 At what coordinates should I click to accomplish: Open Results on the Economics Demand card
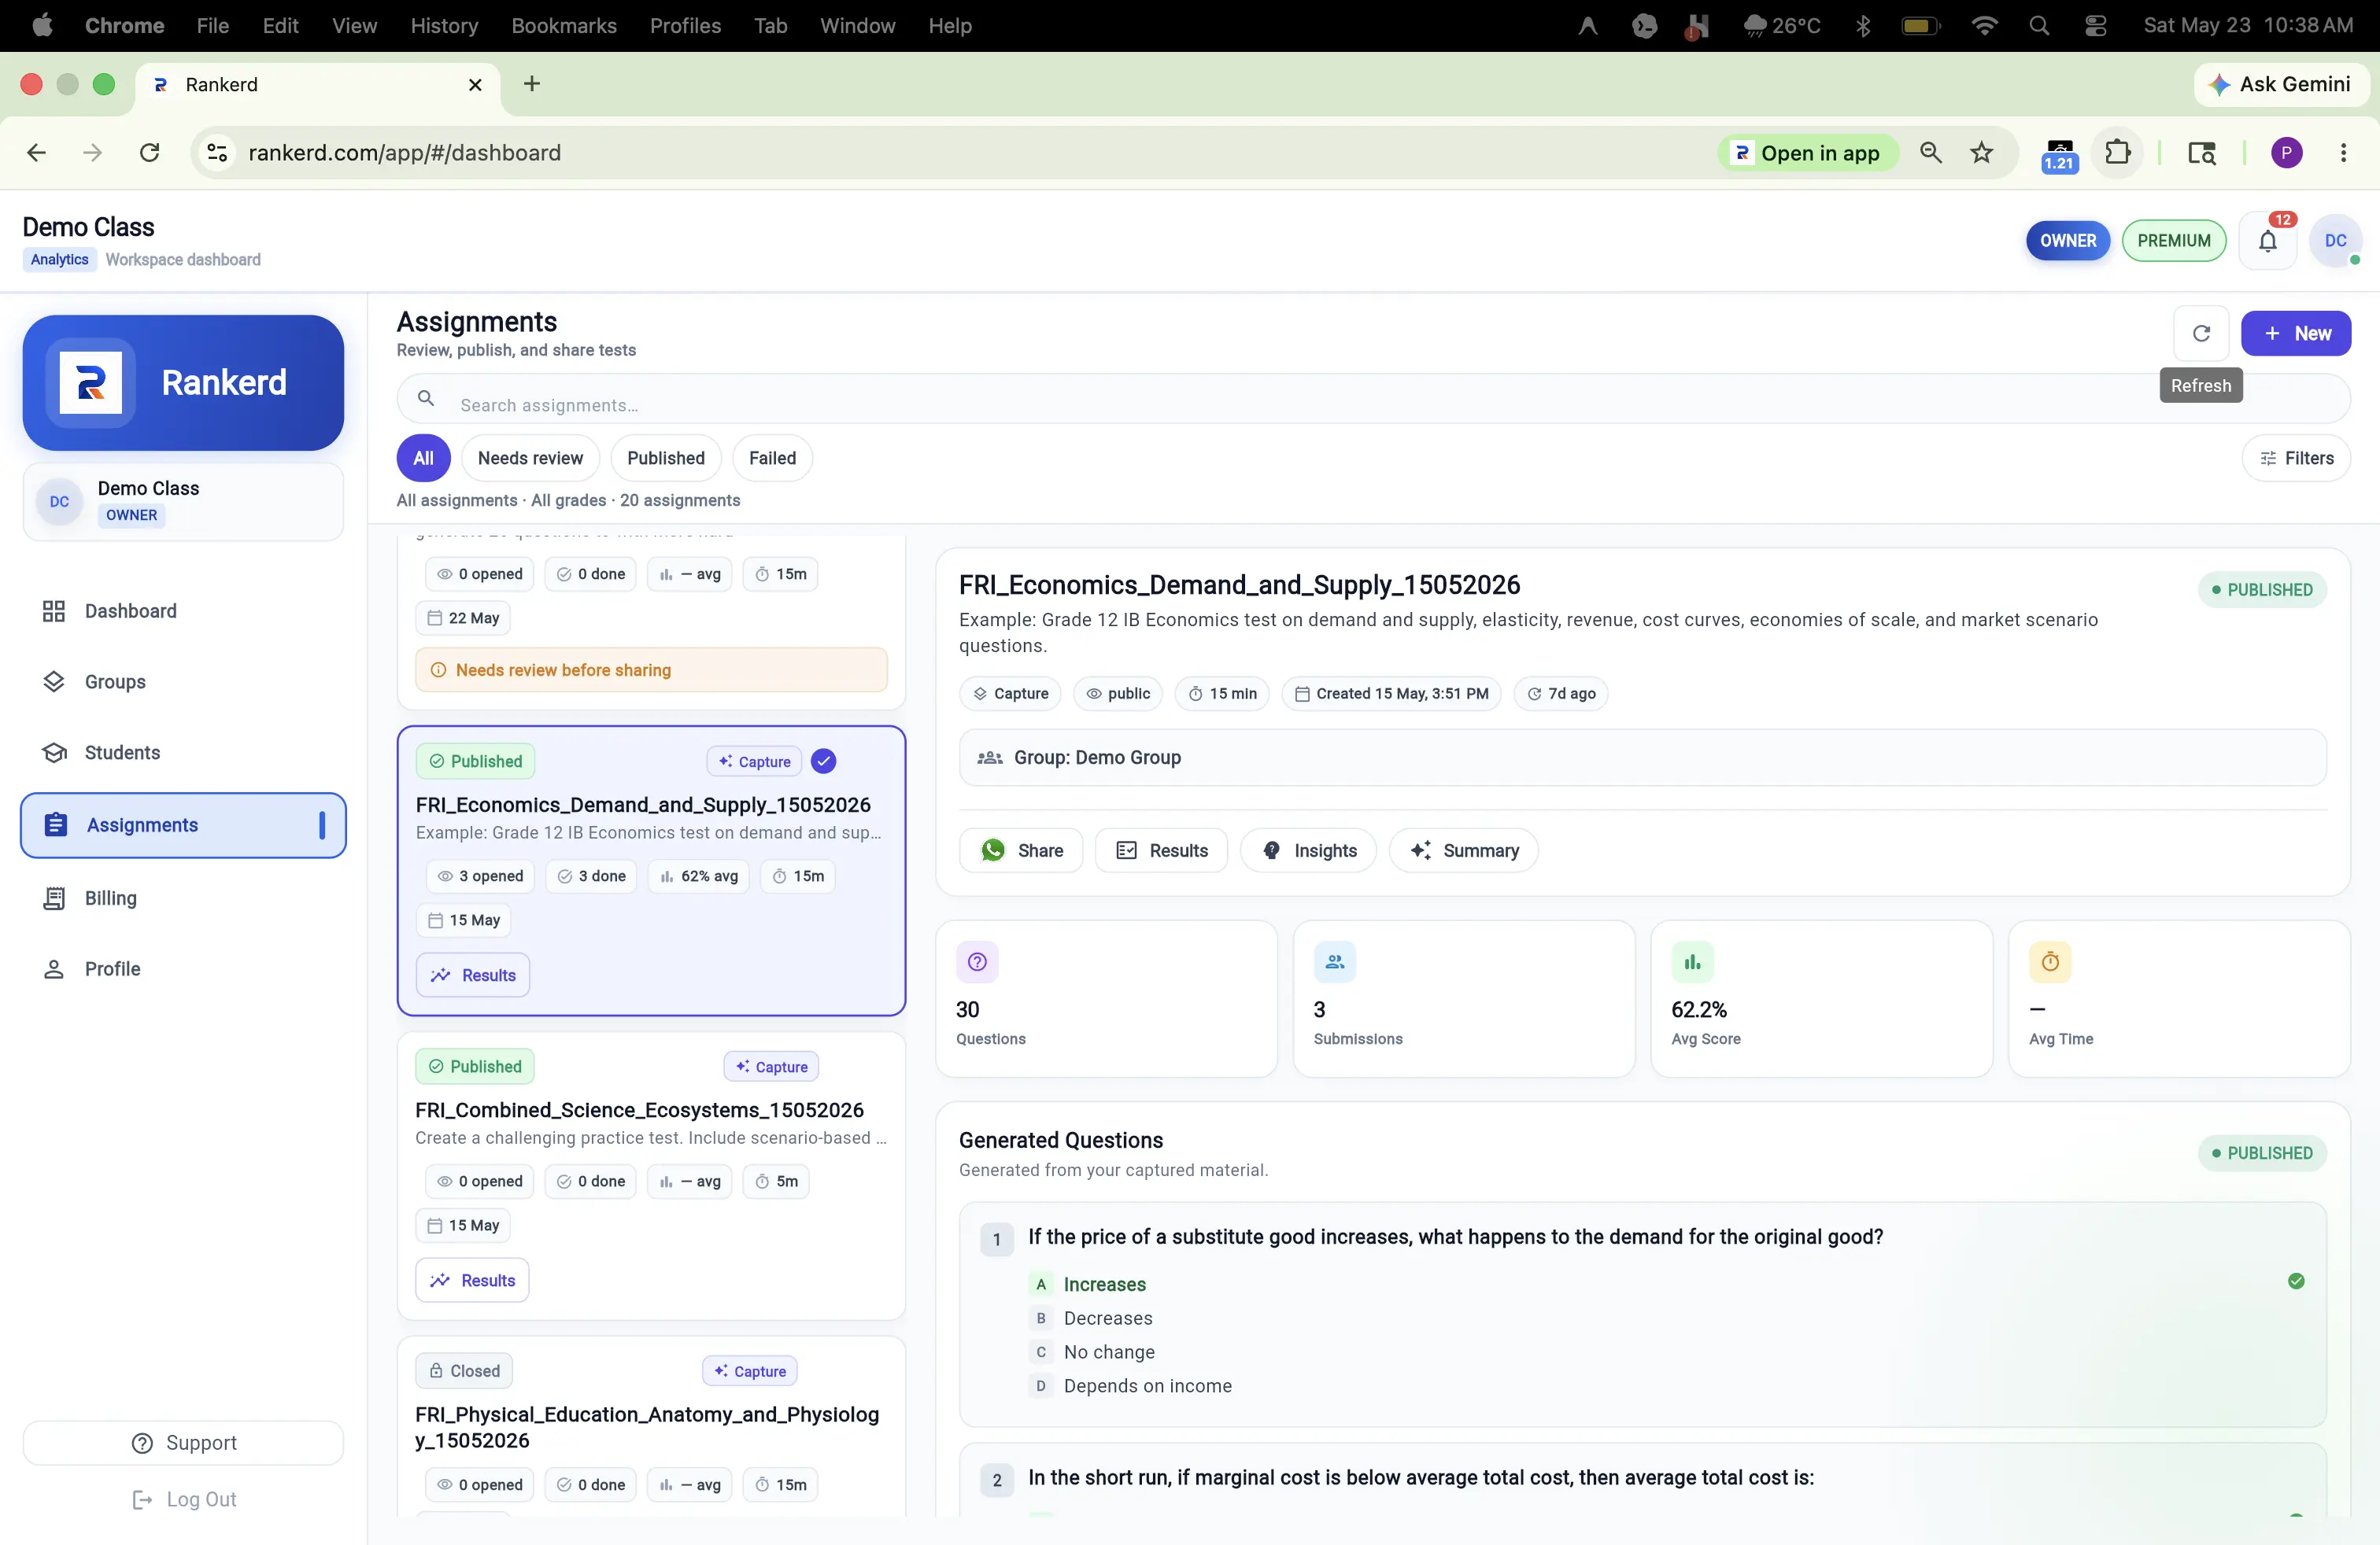click(x=473, y=975)
